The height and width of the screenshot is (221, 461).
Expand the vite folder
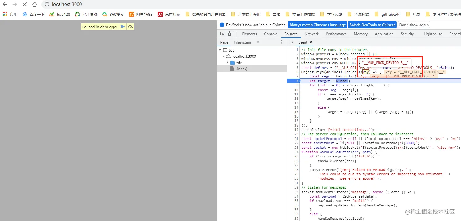coord(228,63)
